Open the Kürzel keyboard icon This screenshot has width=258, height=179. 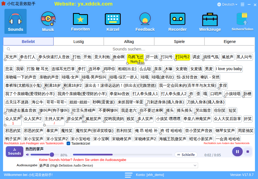[113, 19]
